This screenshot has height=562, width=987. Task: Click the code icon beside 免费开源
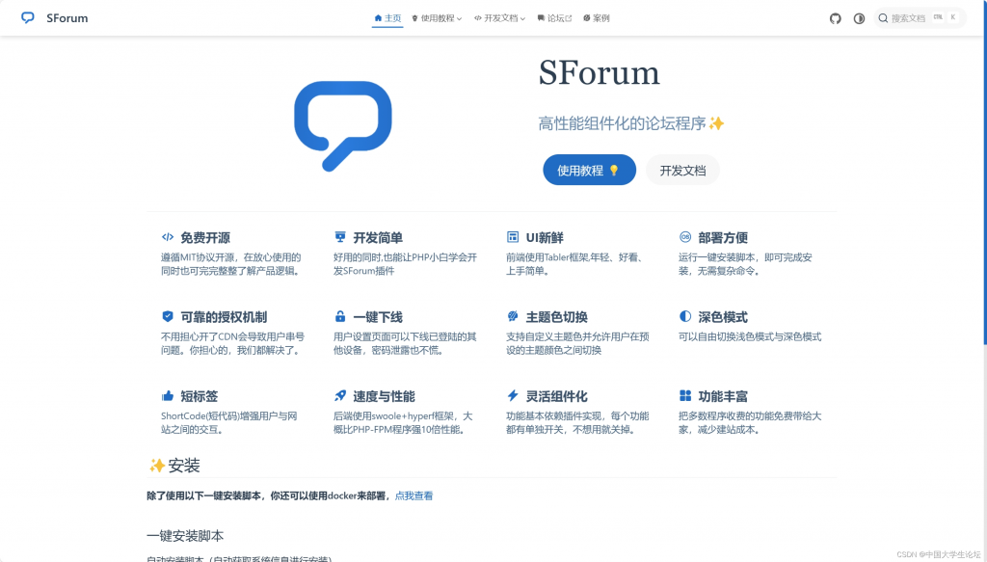click(x=168, y=237)
